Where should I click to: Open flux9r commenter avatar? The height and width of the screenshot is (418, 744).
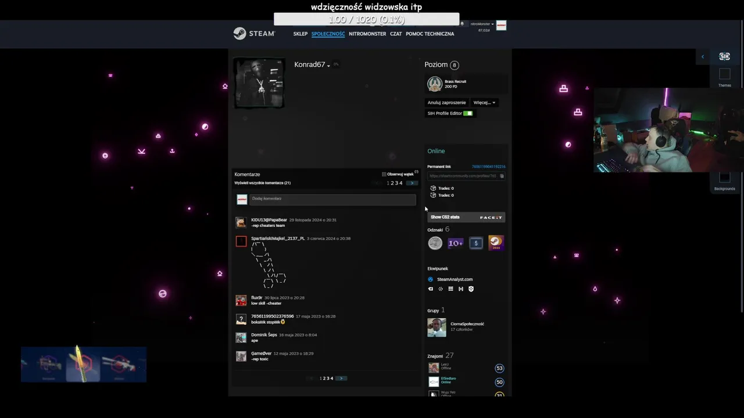tap(241, 301)
